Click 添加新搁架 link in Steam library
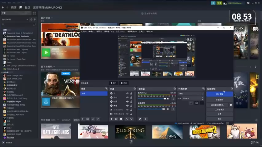Screen dimensions: 262x147 [149, 13]
